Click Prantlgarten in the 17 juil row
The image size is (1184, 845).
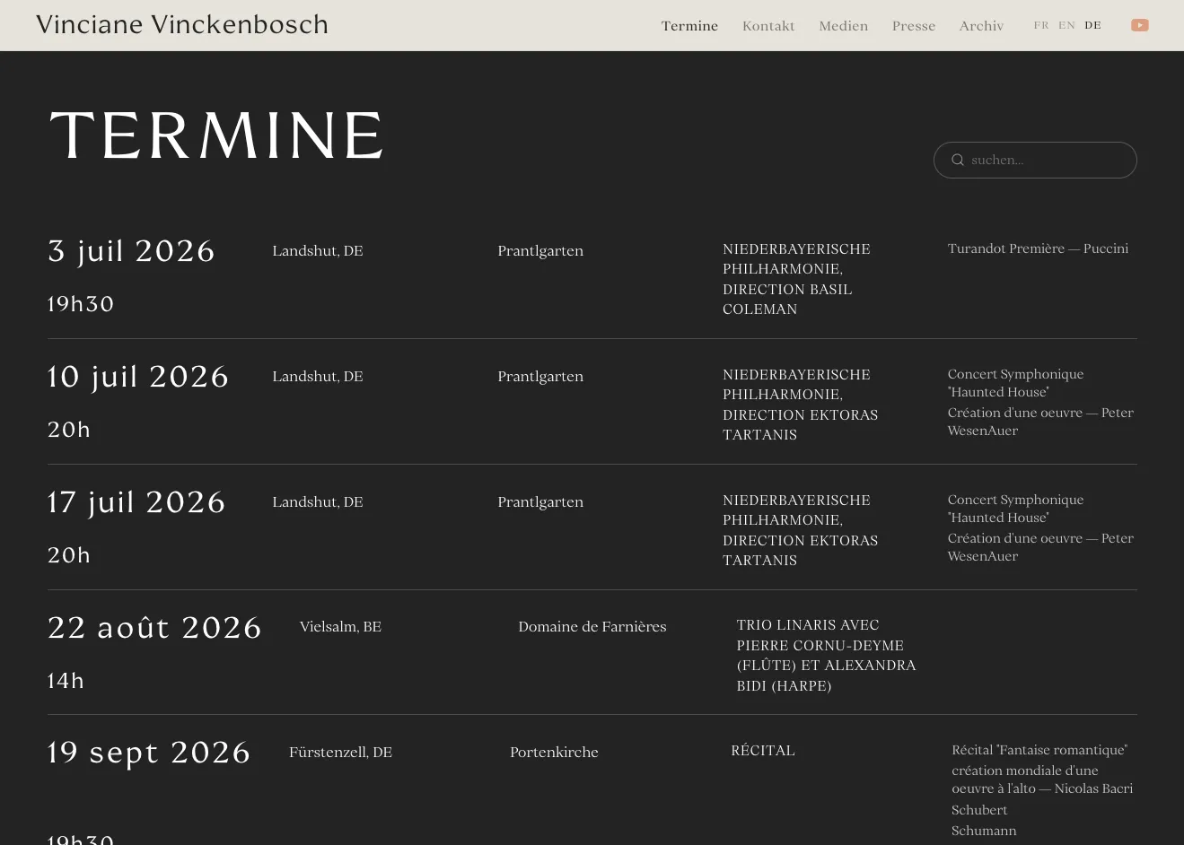click(540, 502)
